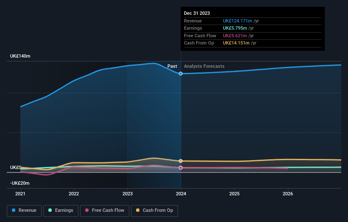Click the Cash From Op label in tooltip

199,43
